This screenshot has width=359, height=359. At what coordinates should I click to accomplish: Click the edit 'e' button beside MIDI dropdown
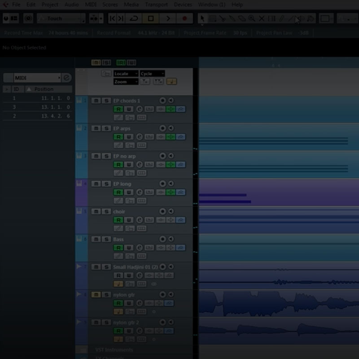click(66, 78)
